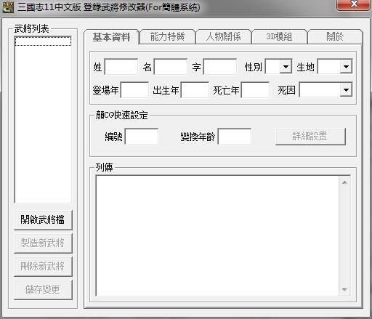This screenshot has width=372, height=319.
Task: Click the 詳細設置 button
Action: [x=310, y=137]
